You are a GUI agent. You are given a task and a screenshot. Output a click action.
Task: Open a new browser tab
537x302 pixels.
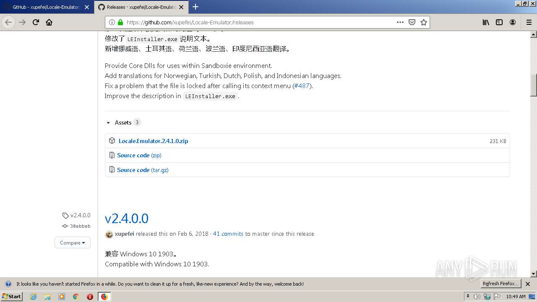click(x=196, y=7)
